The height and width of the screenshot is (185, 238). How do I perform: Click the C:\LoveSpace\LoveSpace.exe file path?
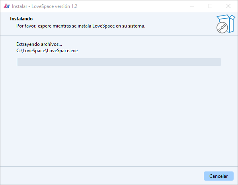[47, 51]
